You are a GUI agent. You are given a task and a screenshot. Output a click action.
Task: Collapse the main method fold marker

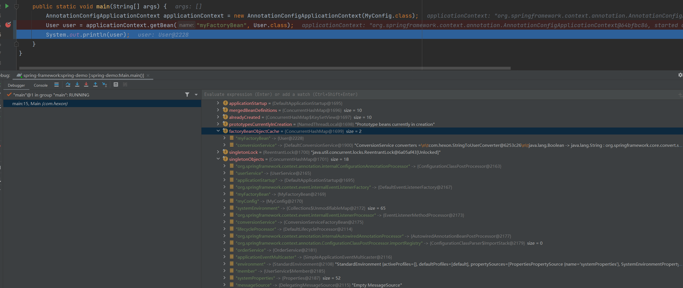pyautogui.click(x=17, y=7)
